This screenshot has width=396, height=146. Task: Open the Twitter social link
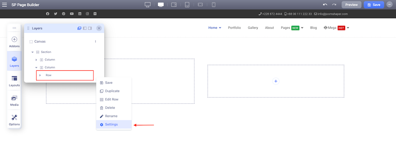pyautogui.click(x=55, y=14)
